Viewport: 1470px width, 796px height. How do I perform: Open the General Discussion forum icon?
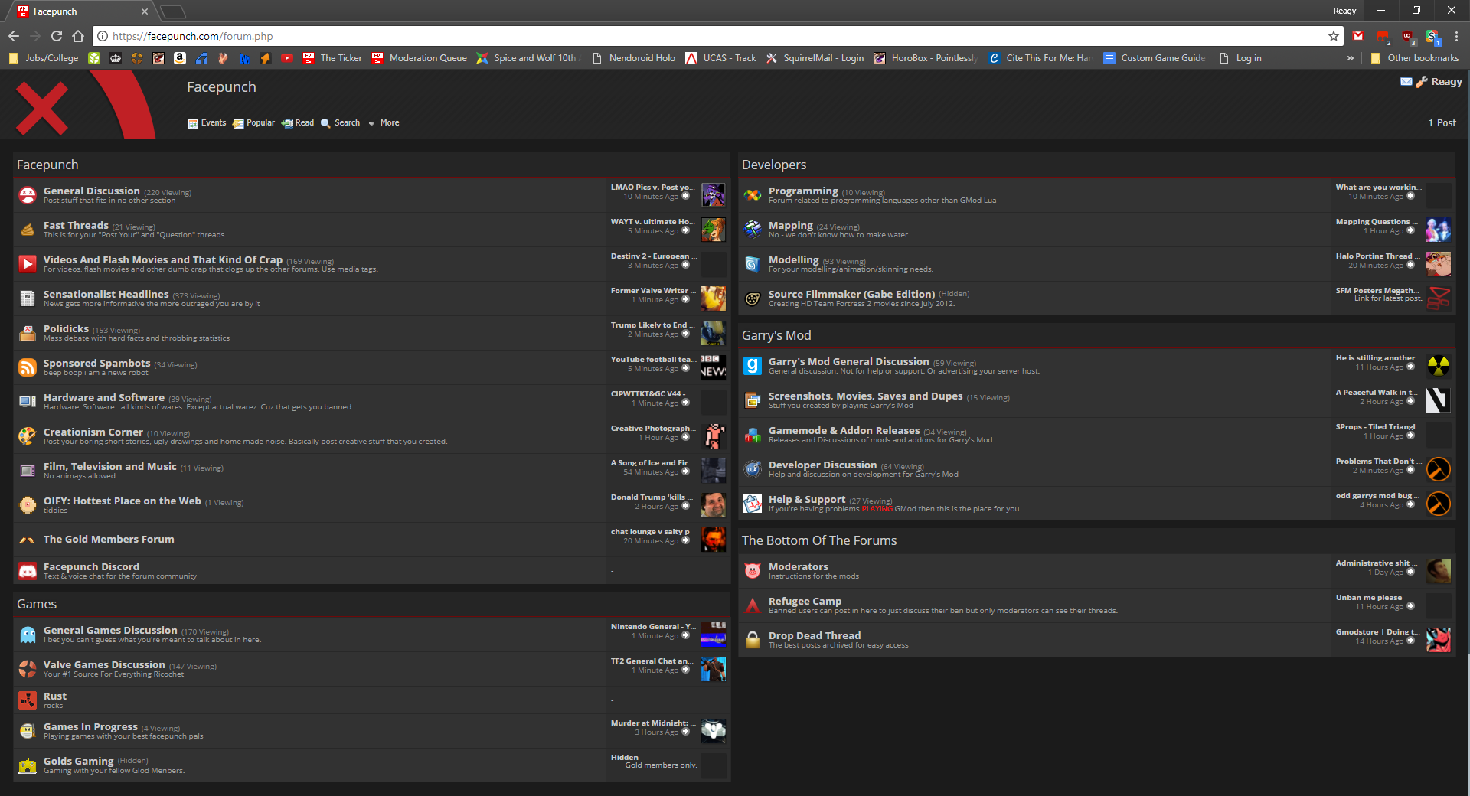[28, 195]
